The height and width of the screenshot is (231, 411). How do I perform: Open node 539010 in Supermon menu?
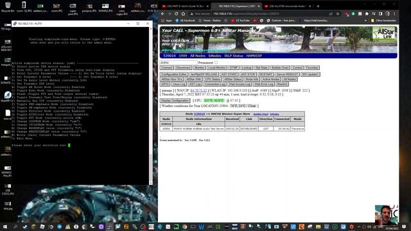[170, 56]
